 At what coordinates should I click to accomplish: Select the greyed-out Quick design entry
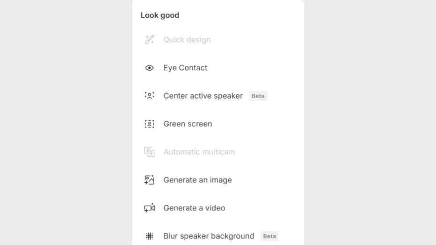click(x=187, y=40)
